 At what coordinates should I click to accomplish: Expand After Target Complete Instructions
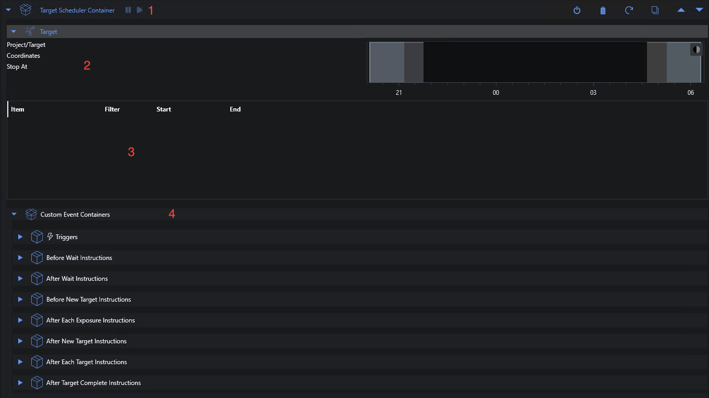(x=20, y=382)
